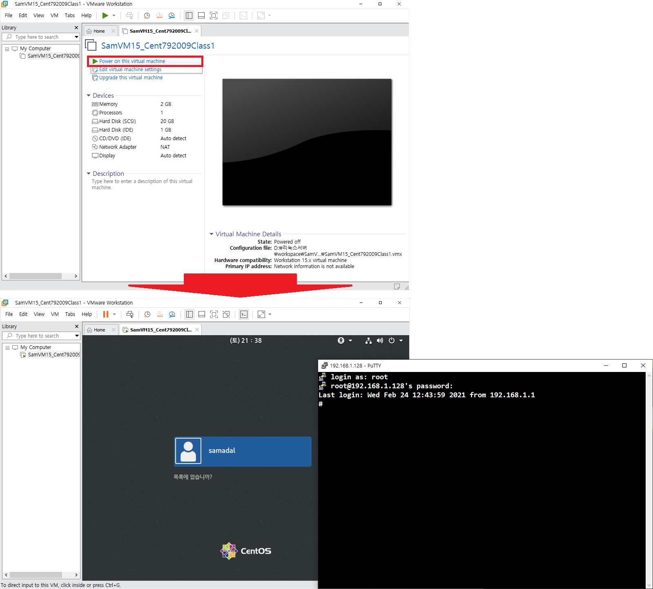Screen dimensions: 653x589
Task: Open Help menu in bottom VMware window
Action: (87, 314)
